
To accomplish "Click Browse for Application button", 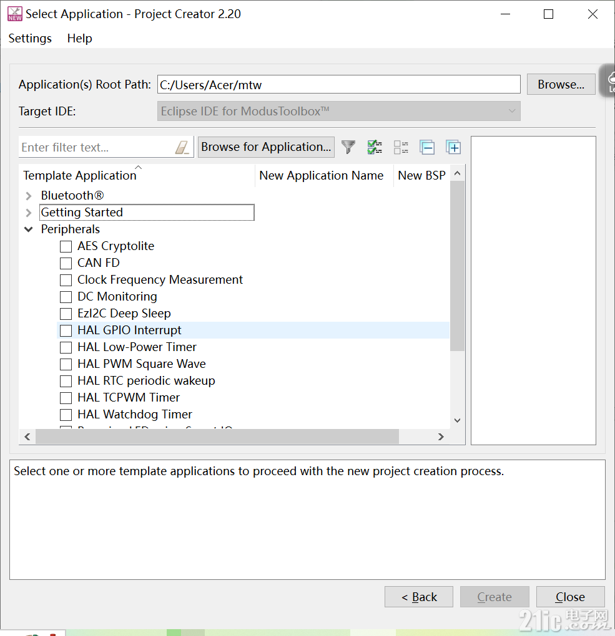I will click(266, 147).
